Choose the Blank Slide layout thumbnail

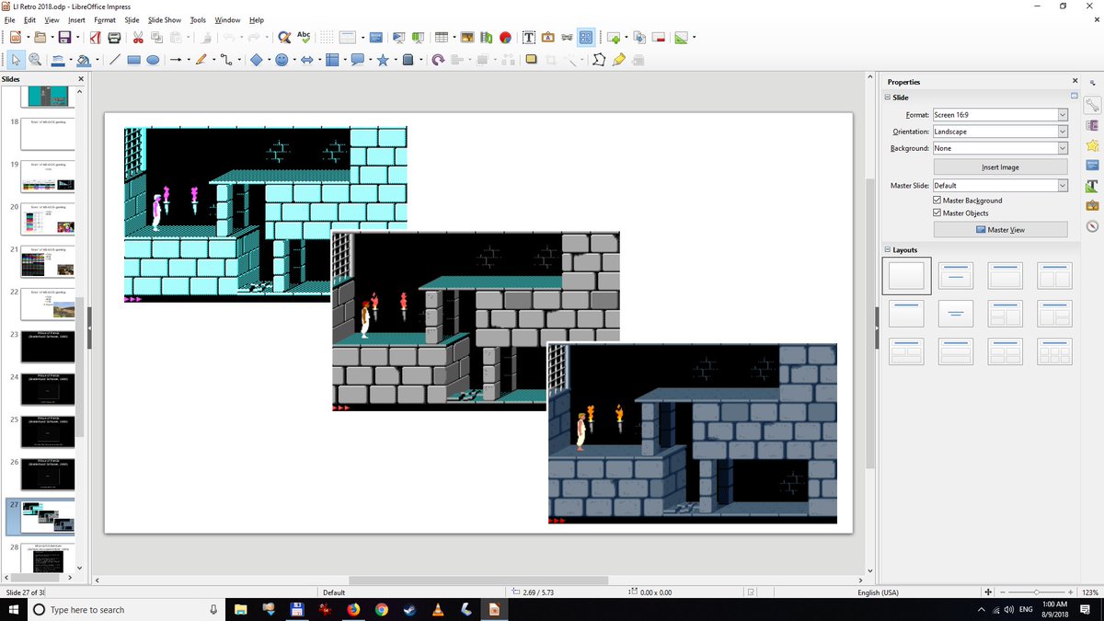point(906,275)
